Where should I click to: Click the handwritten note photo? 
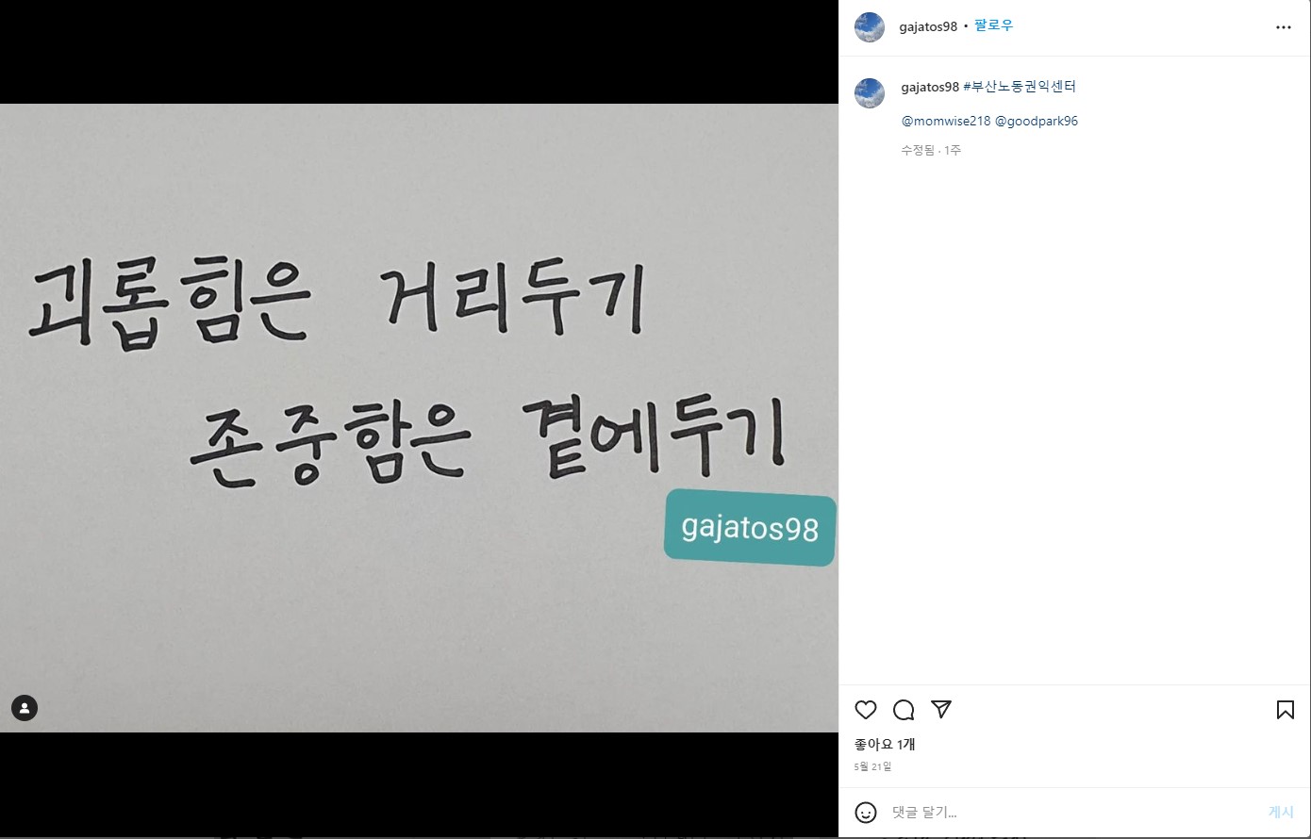pyautogui.click(x=419, y=418)
